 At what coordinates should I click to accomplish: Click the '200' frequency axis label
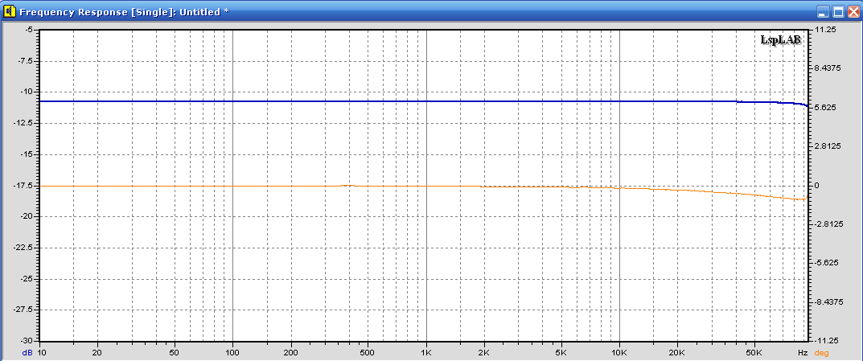(x=291, y=353)
